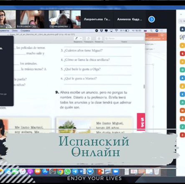
Task: Open Notification Center in the menu bar
Action: click(162, 30)
